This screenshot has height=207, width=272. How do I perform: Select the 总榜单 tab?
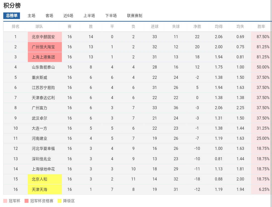pyautogui.click(x=12, y=16)
